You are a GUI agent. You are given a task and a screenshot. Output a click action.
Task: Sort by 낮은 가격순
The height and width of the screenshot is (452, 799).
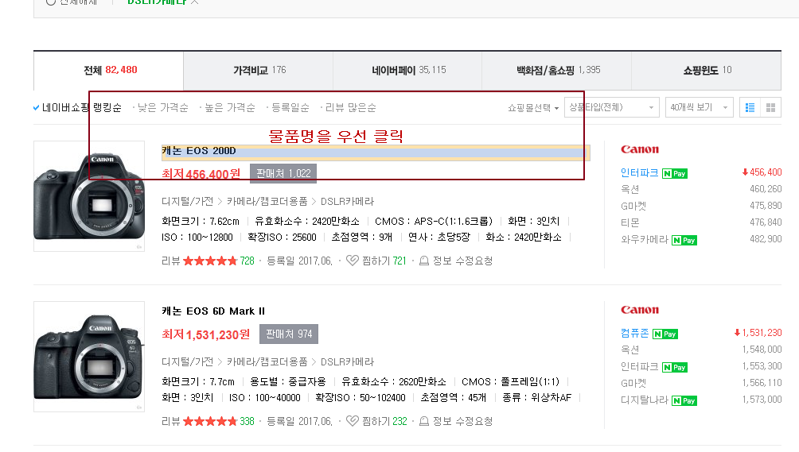coord(163,108)
